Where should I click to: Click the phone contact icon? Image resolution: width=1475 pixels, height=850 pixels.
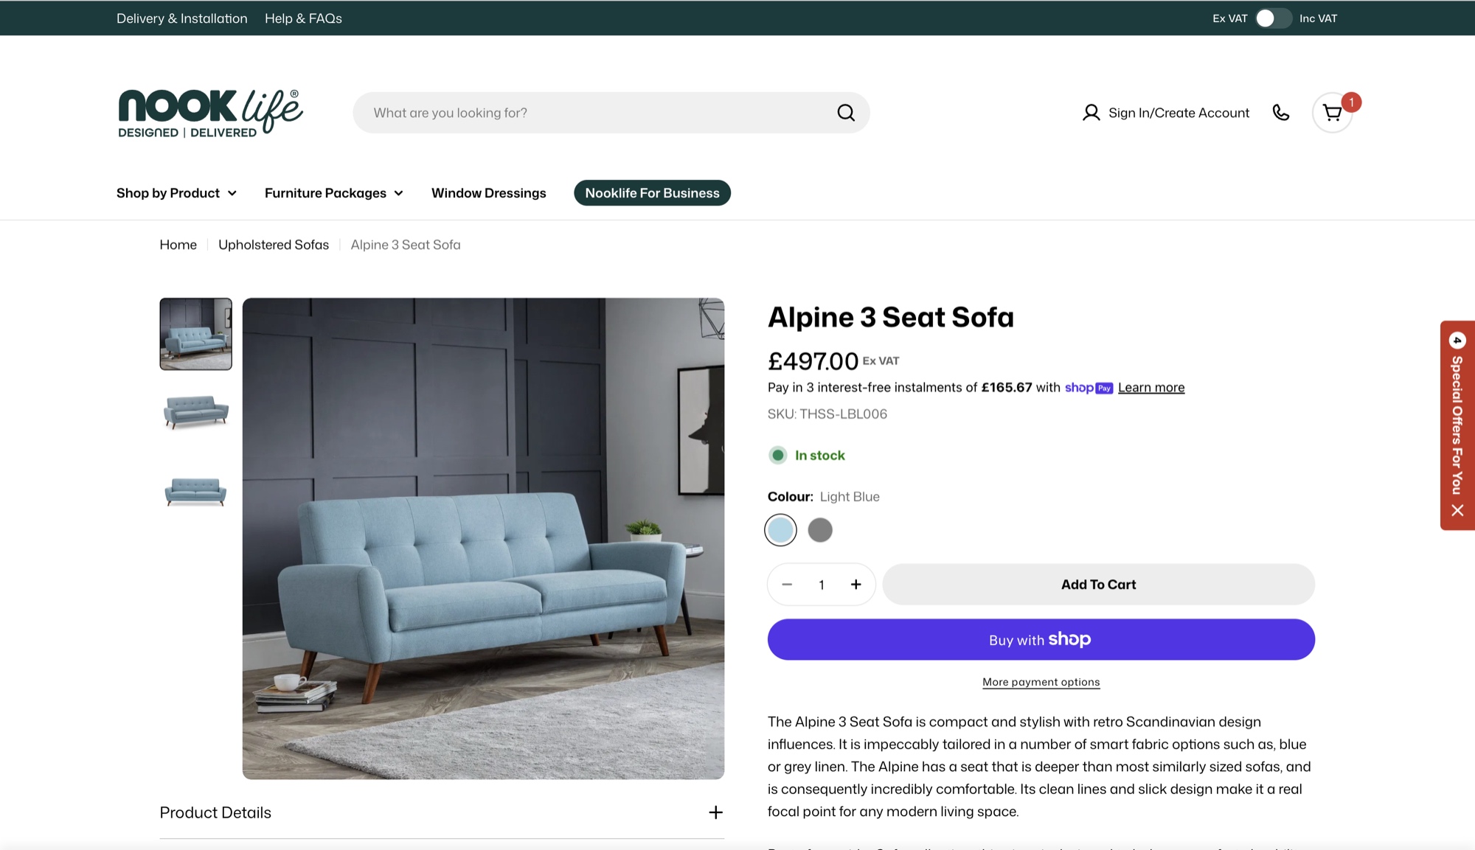[1281, 113]
